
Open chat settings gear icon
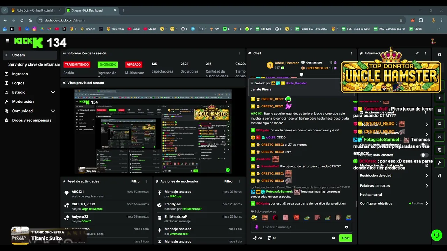[334, 238]
